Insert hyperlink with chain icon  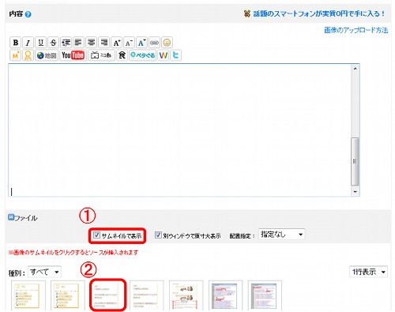(154, 43)
